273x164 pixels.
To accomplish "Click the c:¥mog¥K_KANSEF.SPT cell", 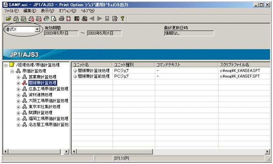I will tap(240, 76).
